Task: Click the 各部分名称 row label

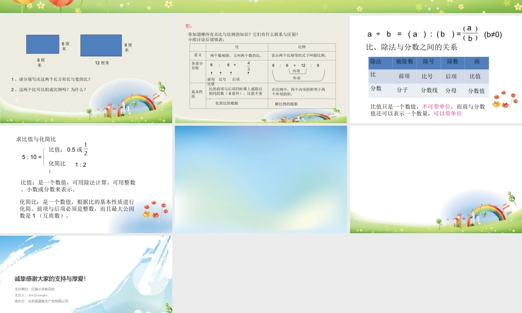Action: point(197,66)
